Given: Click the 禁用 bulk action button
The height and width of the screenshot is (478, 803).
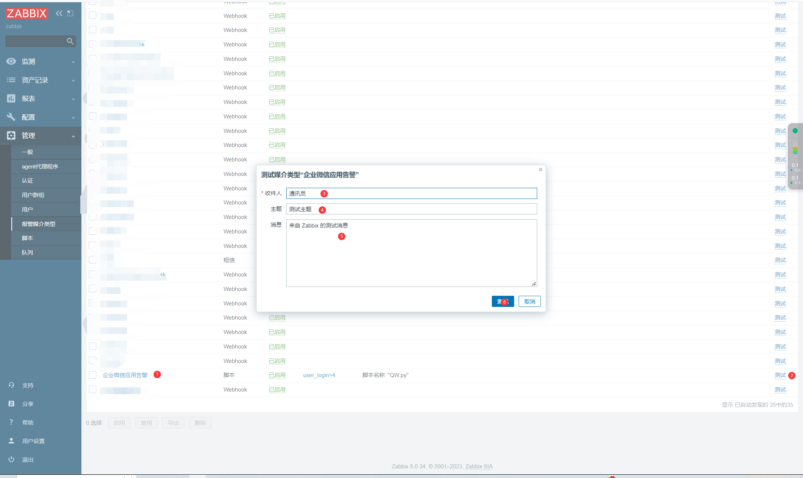Looking at the screenshot, I should click(146, 423).
